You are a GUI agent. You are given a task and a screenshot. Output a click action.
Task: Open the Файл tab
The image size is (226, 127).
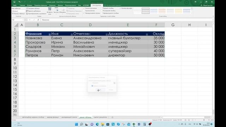click(15, 5)
